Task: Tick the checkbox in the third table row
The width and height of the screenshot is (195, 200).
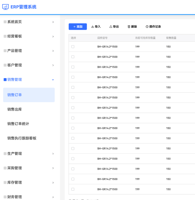Action: click(73, 67)
